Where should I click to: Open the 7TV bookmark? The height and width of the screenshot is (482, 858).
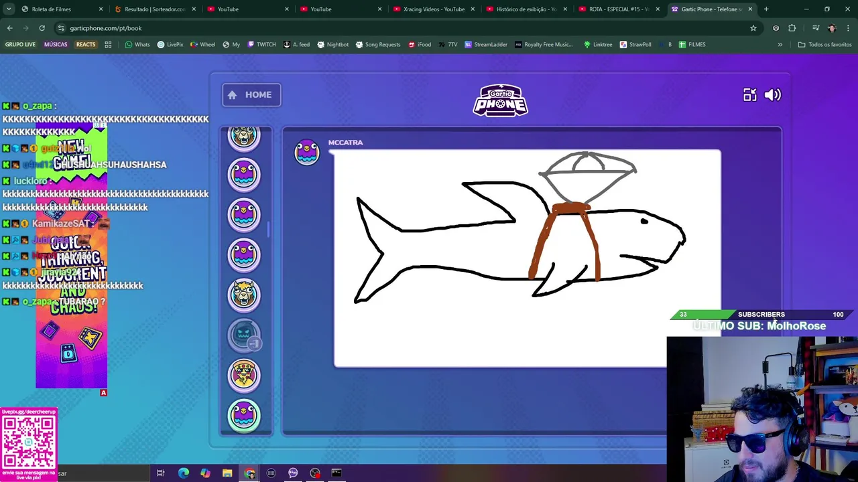pos(448,45)
